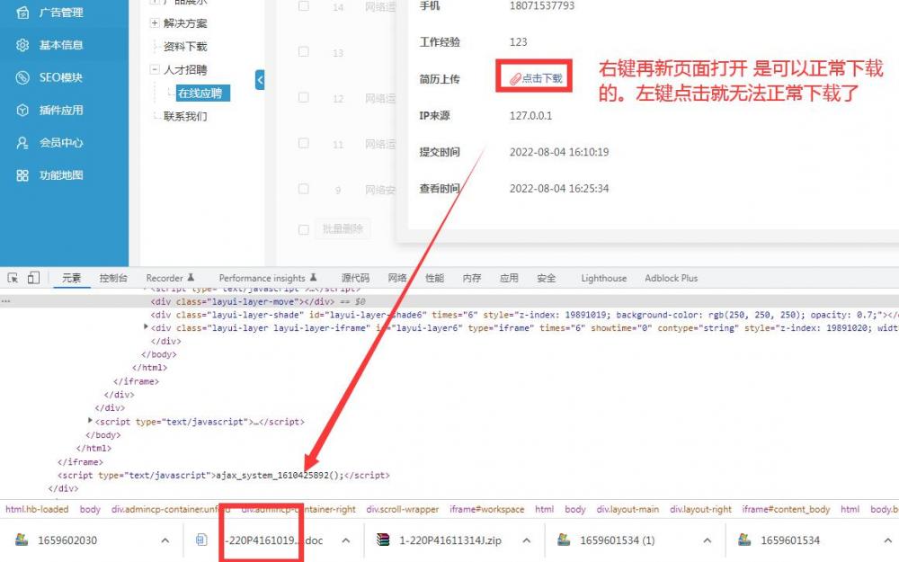Viewport: 899px width, 562px height.
Task: Open the Recorder DevTools tab
Action: [x=170, y=278]
